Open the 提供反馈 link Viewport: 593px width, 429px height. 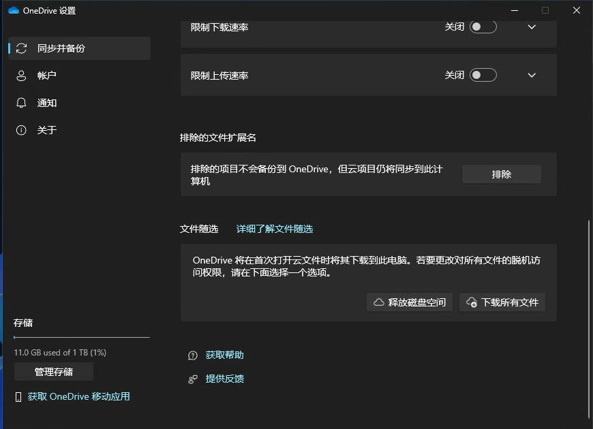(225, 379)
